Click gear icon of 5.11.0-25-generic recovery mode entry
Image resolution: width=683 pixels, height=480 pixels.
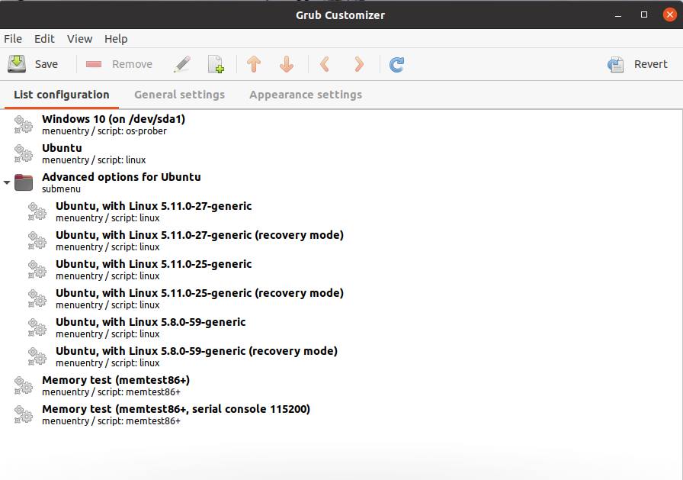point(37,298)
